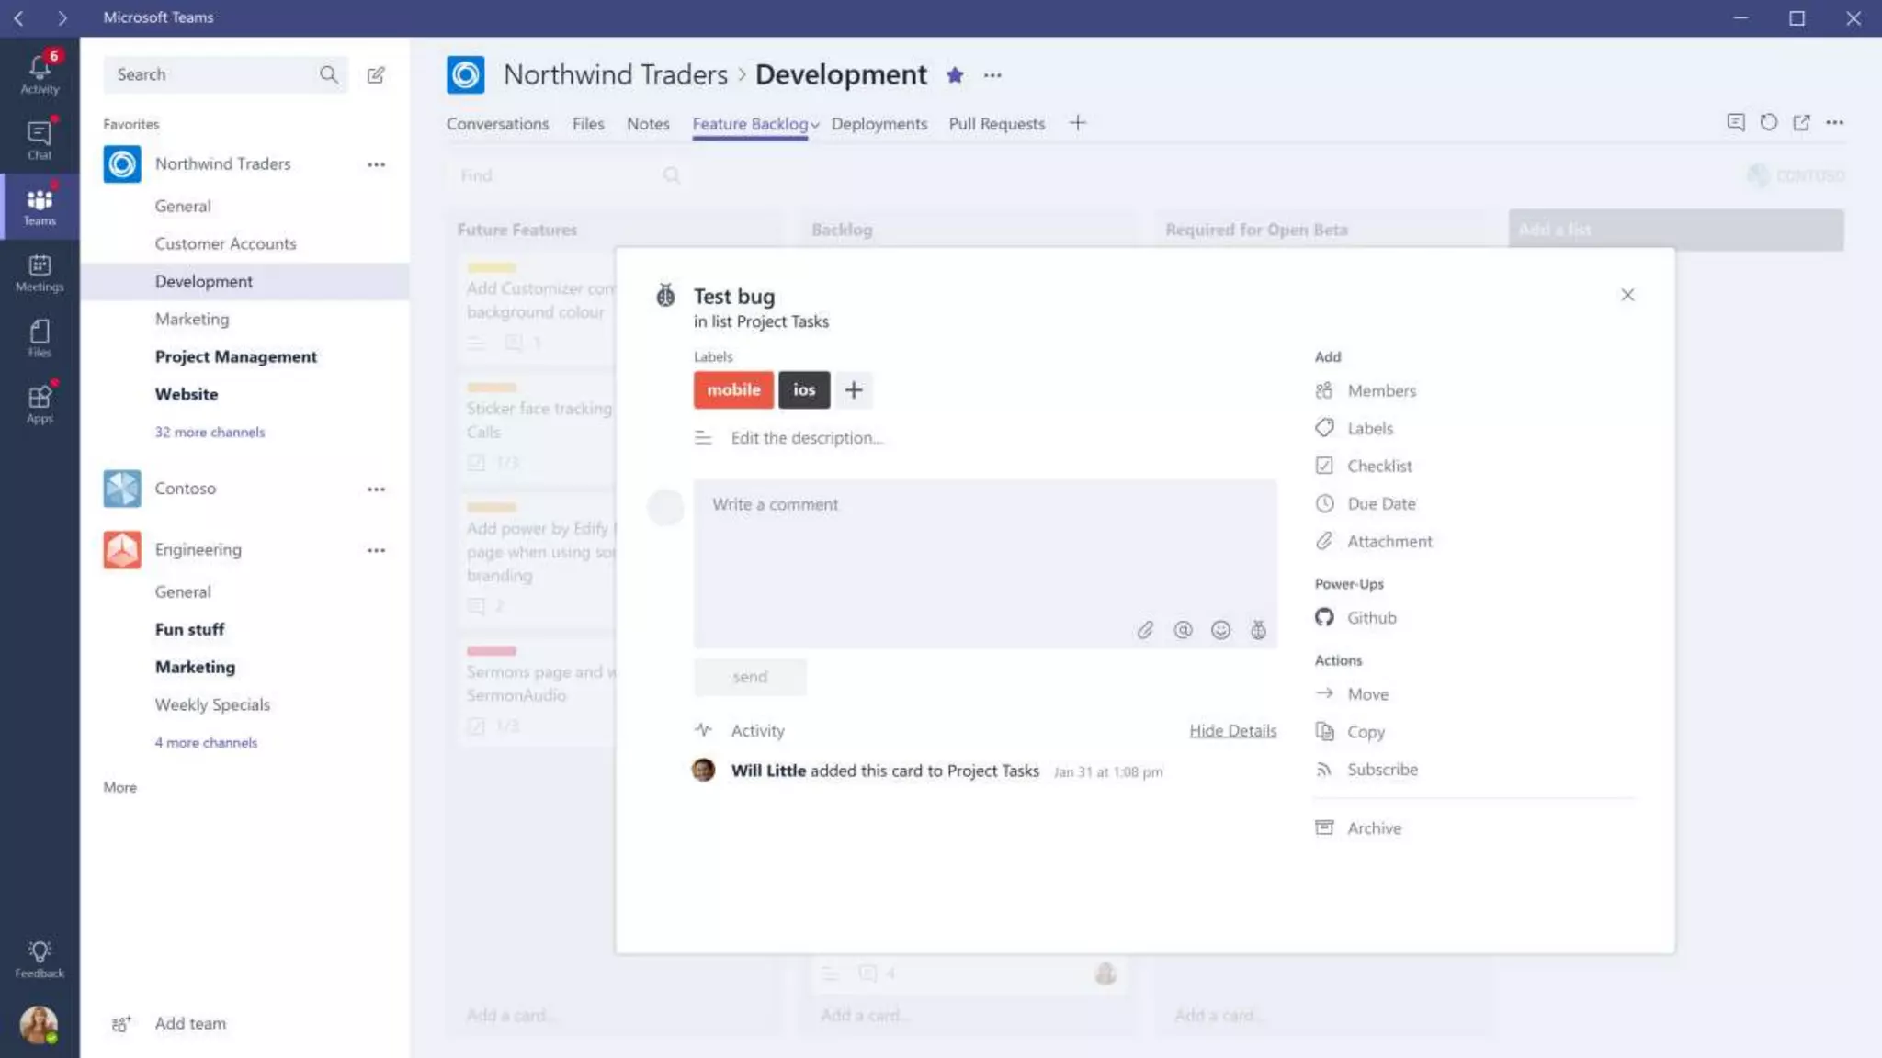The width and height of the screenshot is (1882, 1058).
Task: Open the emoji picker in comment box
Action: point(1220,630)
